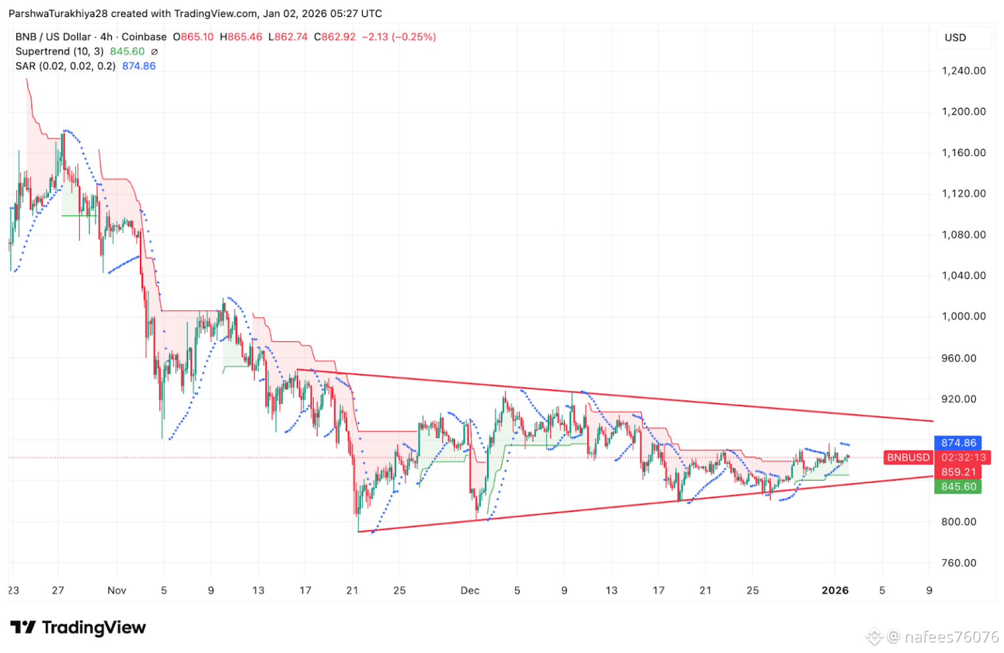
Task: Click the open price O865.10
Action: [193, 37]
